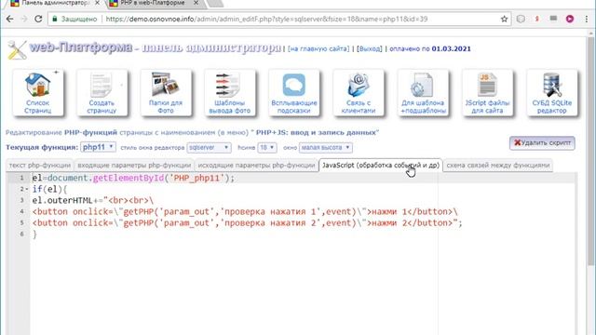The height and width of the screenshot is (335, 596).
Task: Open окно малая высота dropdown
Action: (x=325, y=147)
